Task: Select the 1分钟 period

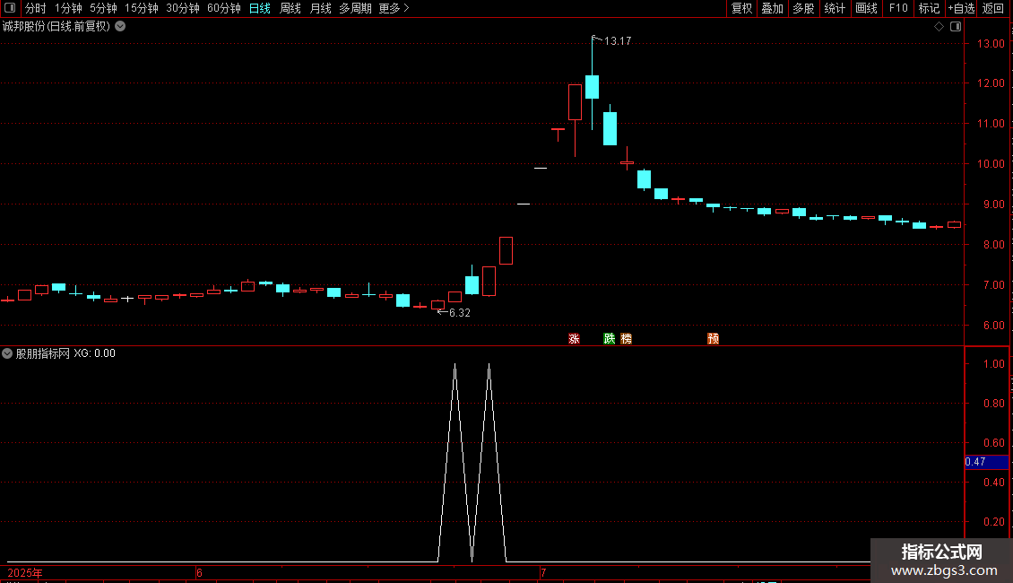Action: (68, 8)
